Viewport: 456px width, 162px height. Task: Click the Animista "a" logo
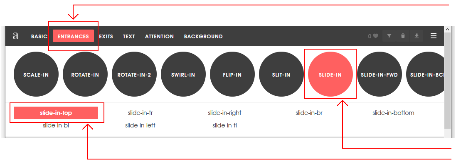coord(16,36)
